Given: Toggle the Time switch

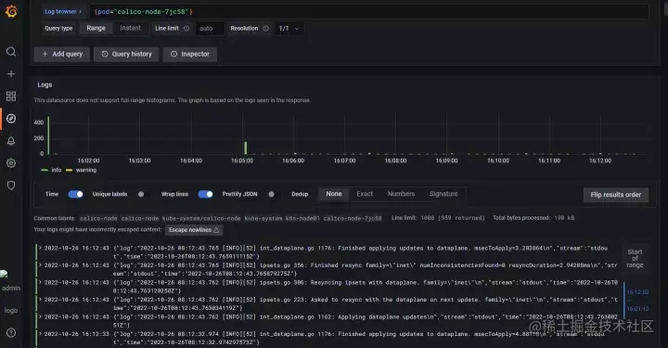Looking at the screenshot, I should 75,194.
